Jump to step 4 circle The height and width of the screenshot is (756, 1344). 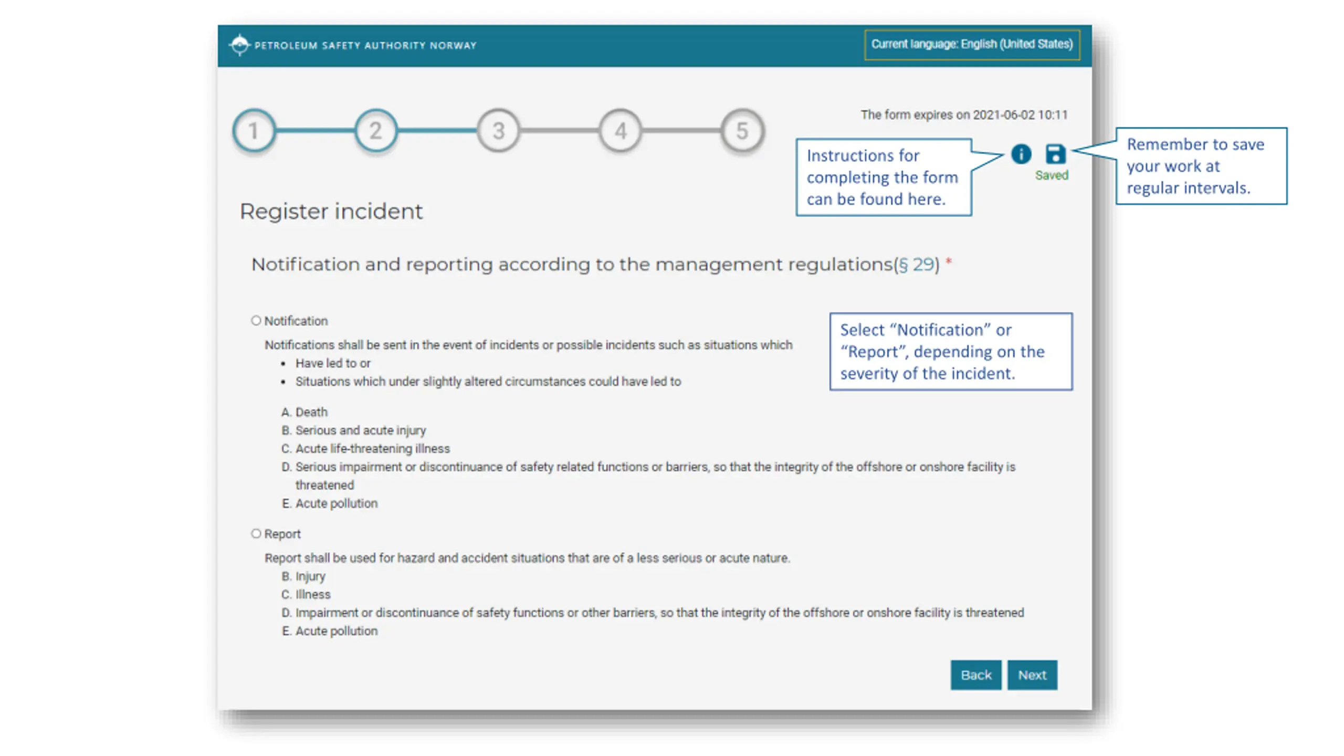click(x=621, y=131)
